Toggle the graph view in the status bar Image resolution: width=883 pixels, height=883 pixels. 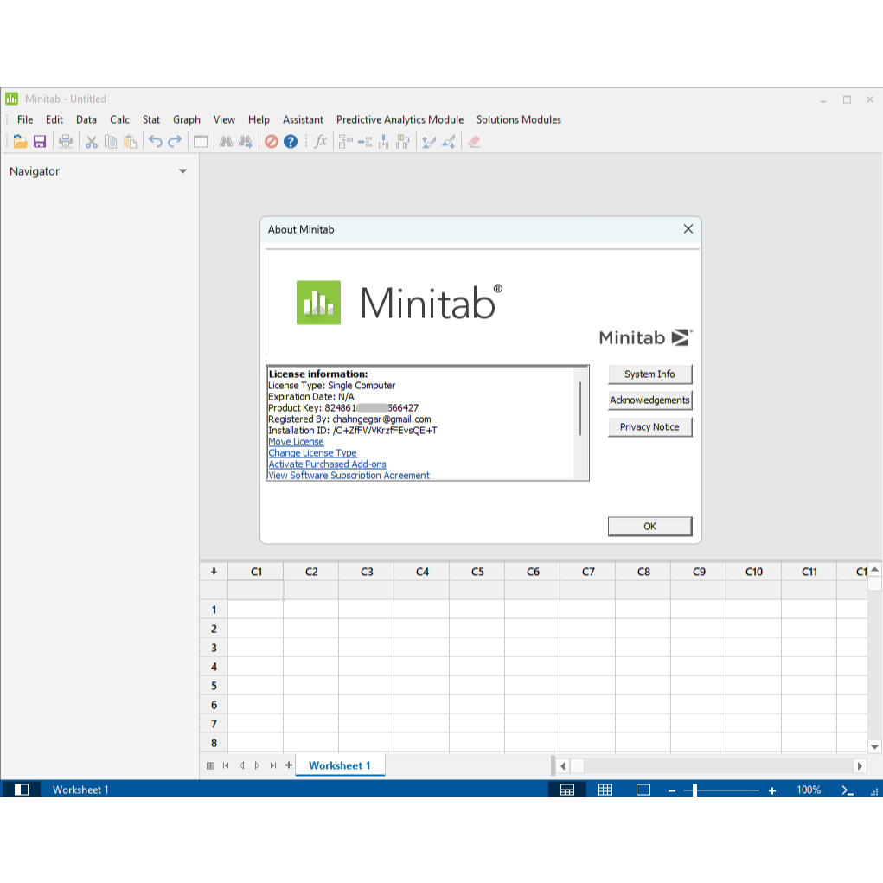click(x=643, y=790)
